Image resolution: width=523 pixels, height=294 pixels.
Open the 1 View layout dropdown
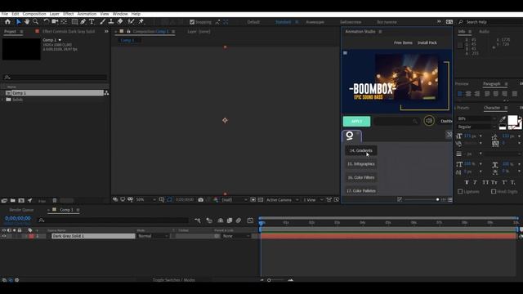tap(313, 199)
